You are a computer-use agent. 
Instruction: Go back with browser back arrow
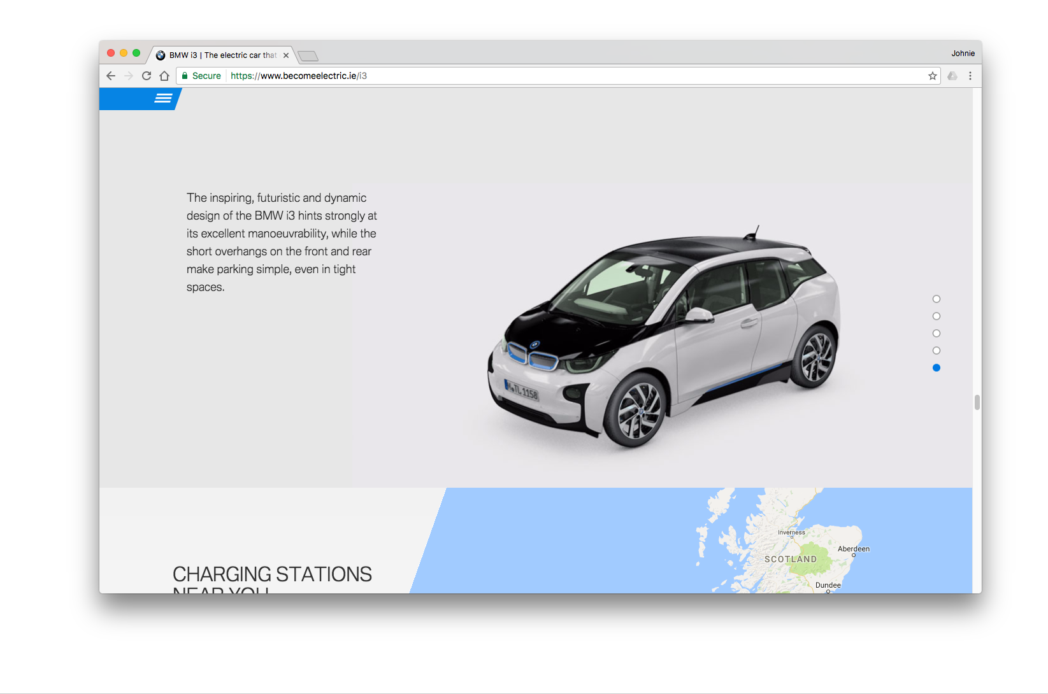point(111,76)
